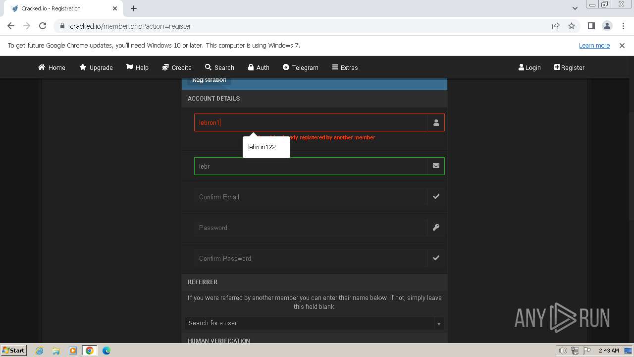Share this page via the share icon
Viewport: 634px width, 357px height.
(x=556, y=26)
